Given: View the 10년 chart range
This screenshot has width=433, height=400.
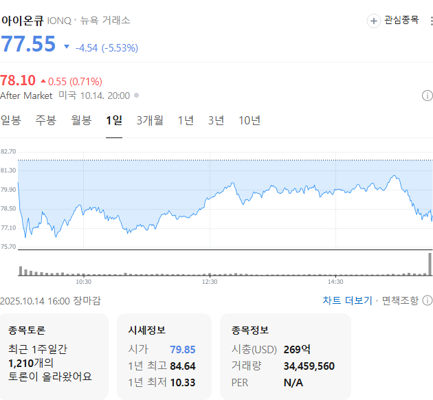Looking at the screenshot, I should [249, 120].
